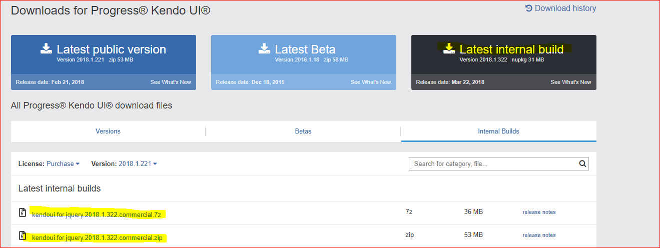Viewport: 660px width, 248px height.
Task: See What's New for latest public version
Action: pos(170,82)
